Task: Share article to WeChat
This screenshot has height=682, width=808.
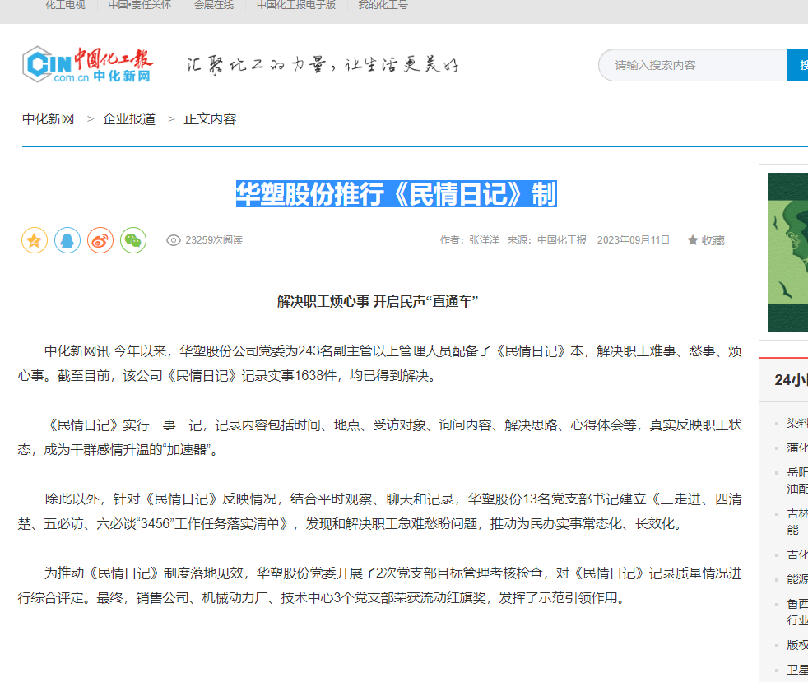Action: (133, 240)
